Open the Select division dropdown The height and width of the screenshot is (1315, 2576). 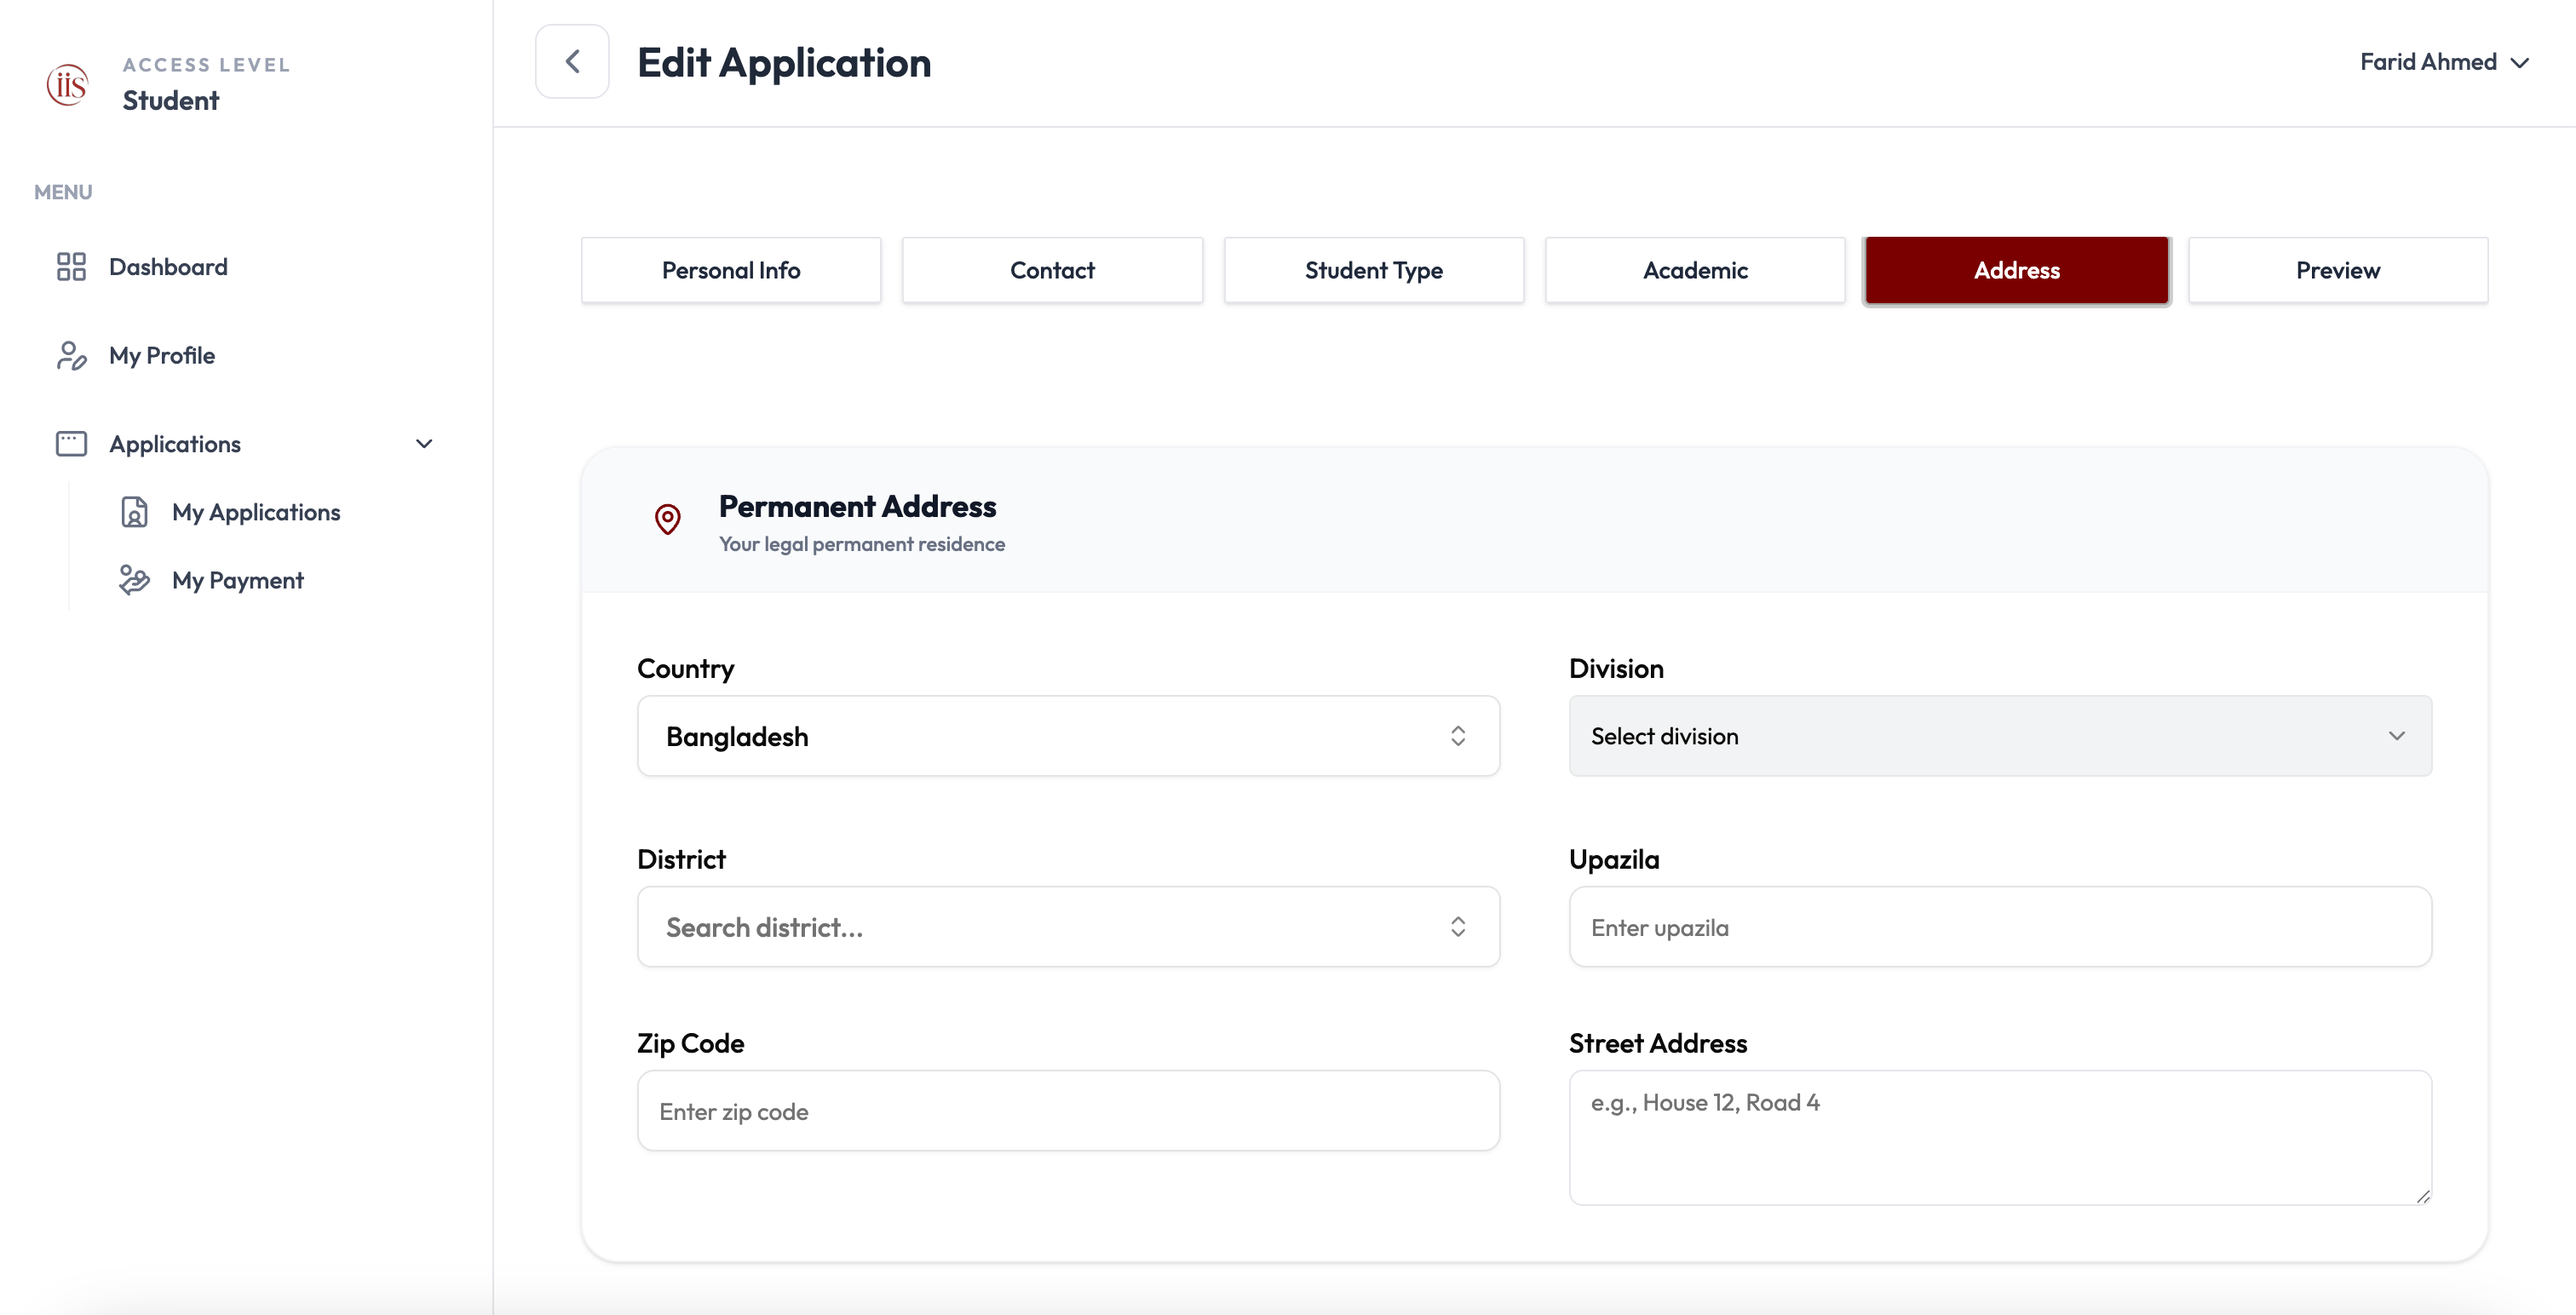pos(2000,736)
